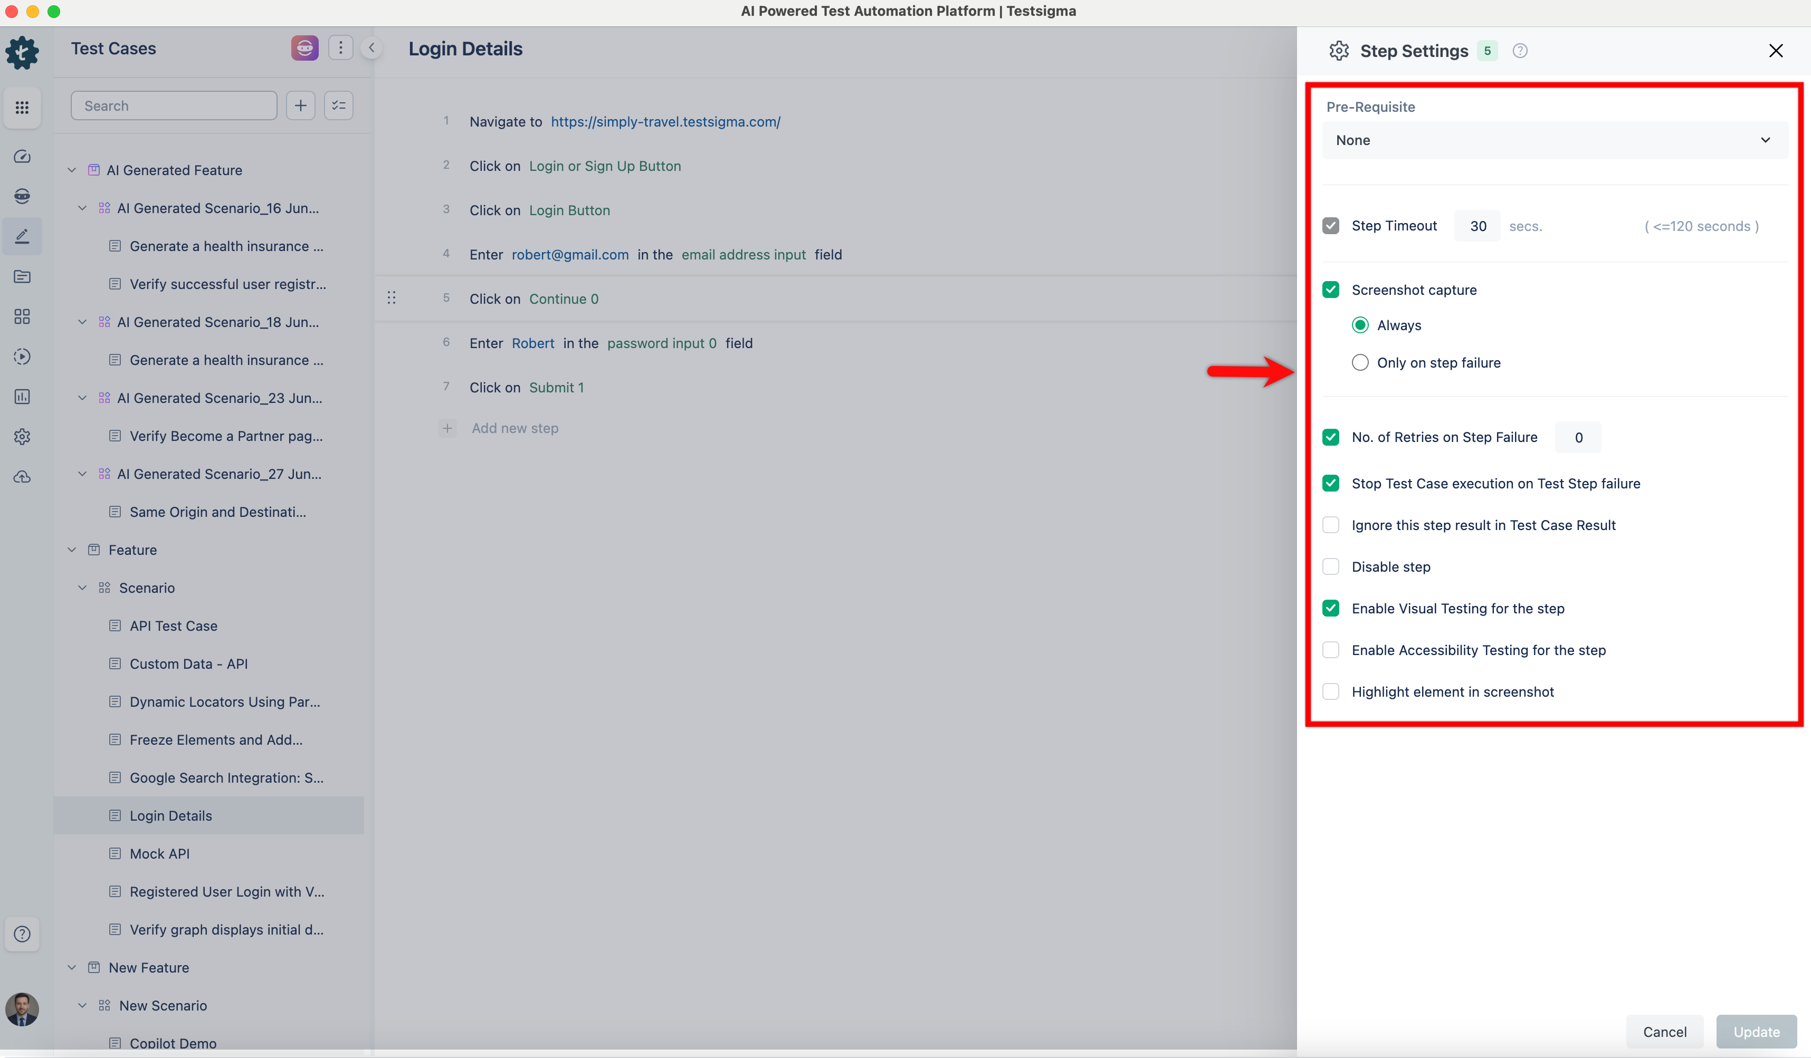Click the Update button in Step Settings
This screenshot has width=1811, height=1058.
point(1756,1032)
